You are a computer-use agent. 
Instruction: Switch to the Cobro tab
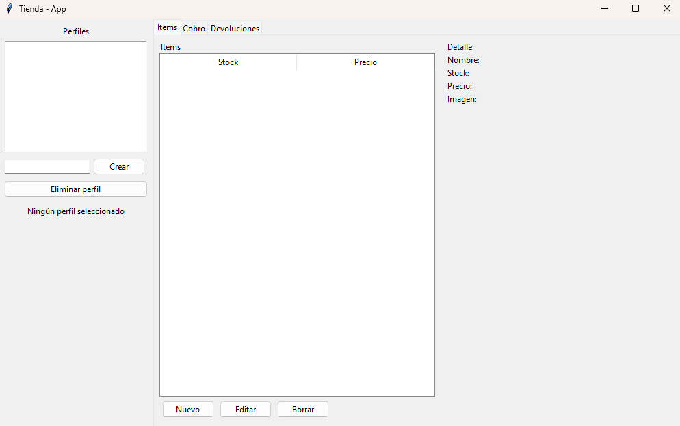(x=194, y=29)
